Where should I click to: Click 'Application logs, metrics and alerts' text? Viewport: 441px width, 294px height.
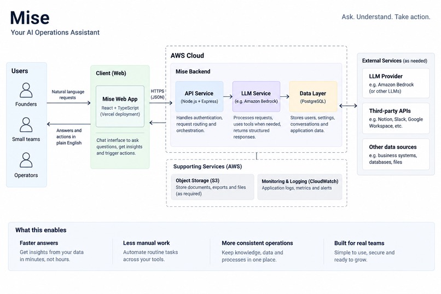[297, 188]
